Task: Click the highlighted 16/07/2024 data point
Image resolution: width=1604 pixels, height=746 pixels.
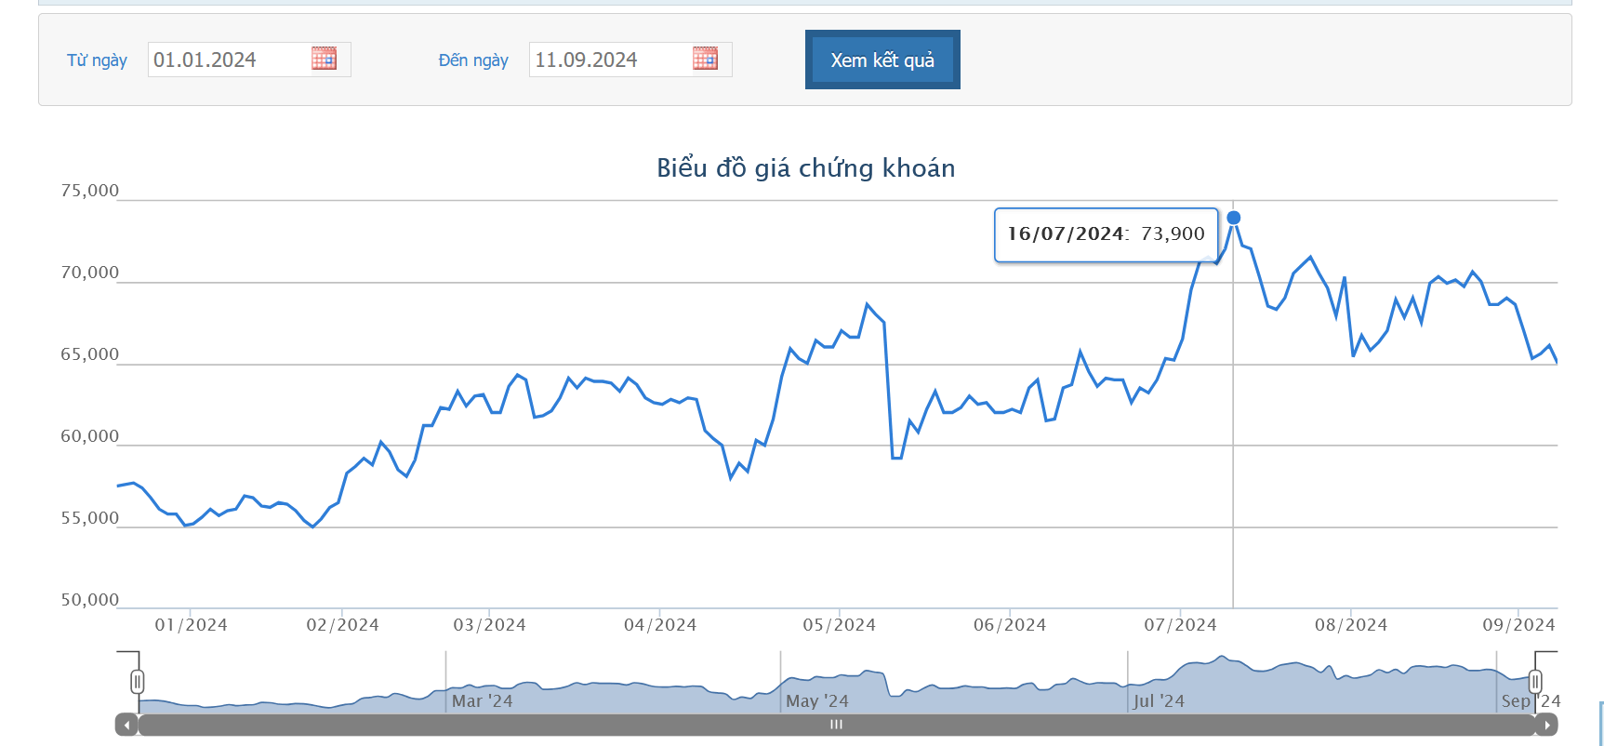Action: [1233, 218]
